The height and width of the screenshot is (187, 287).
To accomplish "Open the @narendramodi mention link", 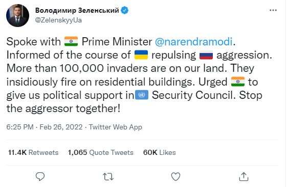I will pos(194,42).
